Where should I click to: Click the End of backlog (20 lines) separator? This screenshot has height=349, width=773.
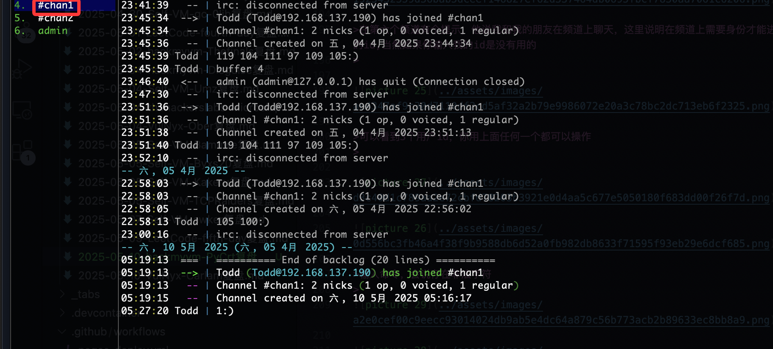[356, 260]
